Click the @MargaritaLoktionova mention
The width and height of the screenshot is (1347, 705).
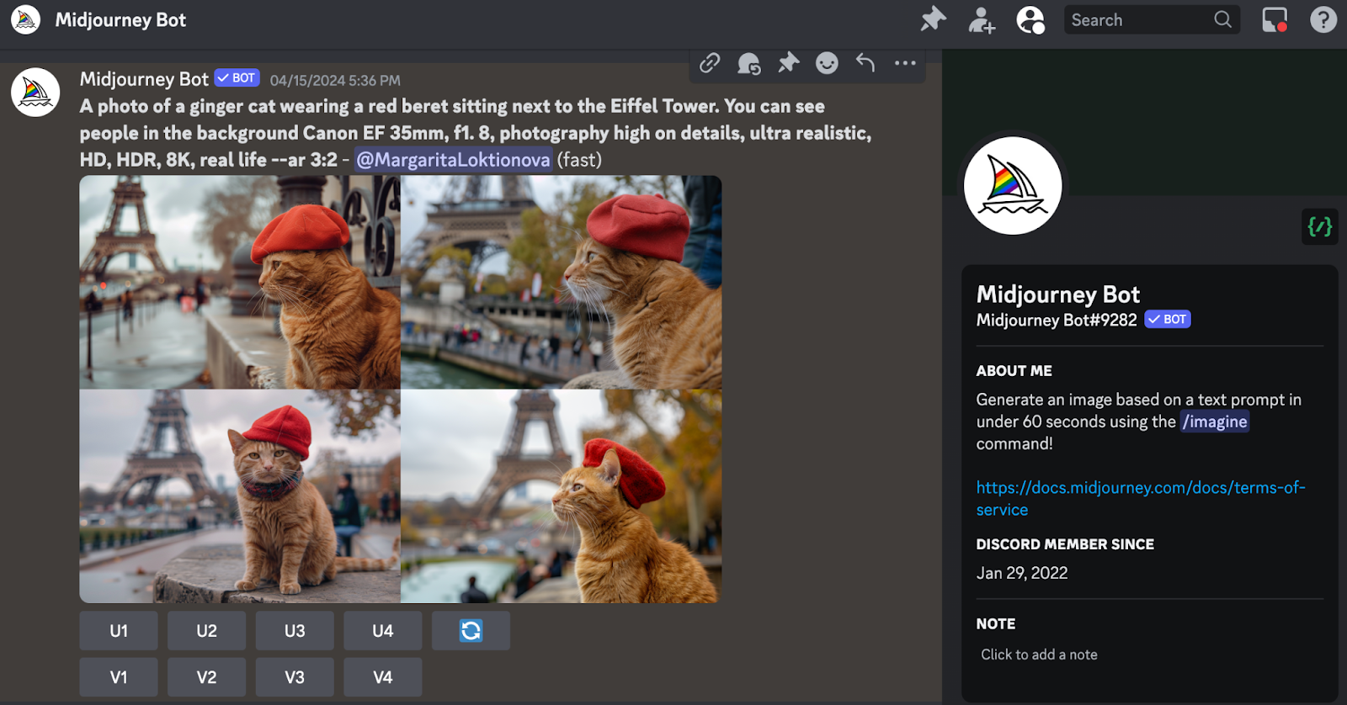point(453,160)
